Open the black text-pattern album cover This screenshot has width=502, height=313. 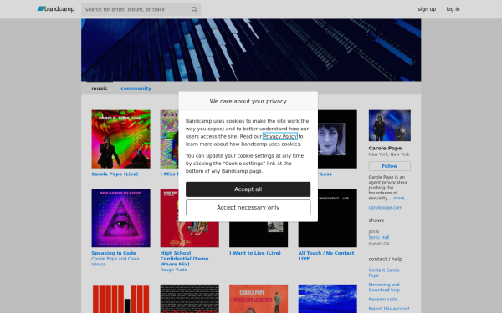click(x=190, y=299)
